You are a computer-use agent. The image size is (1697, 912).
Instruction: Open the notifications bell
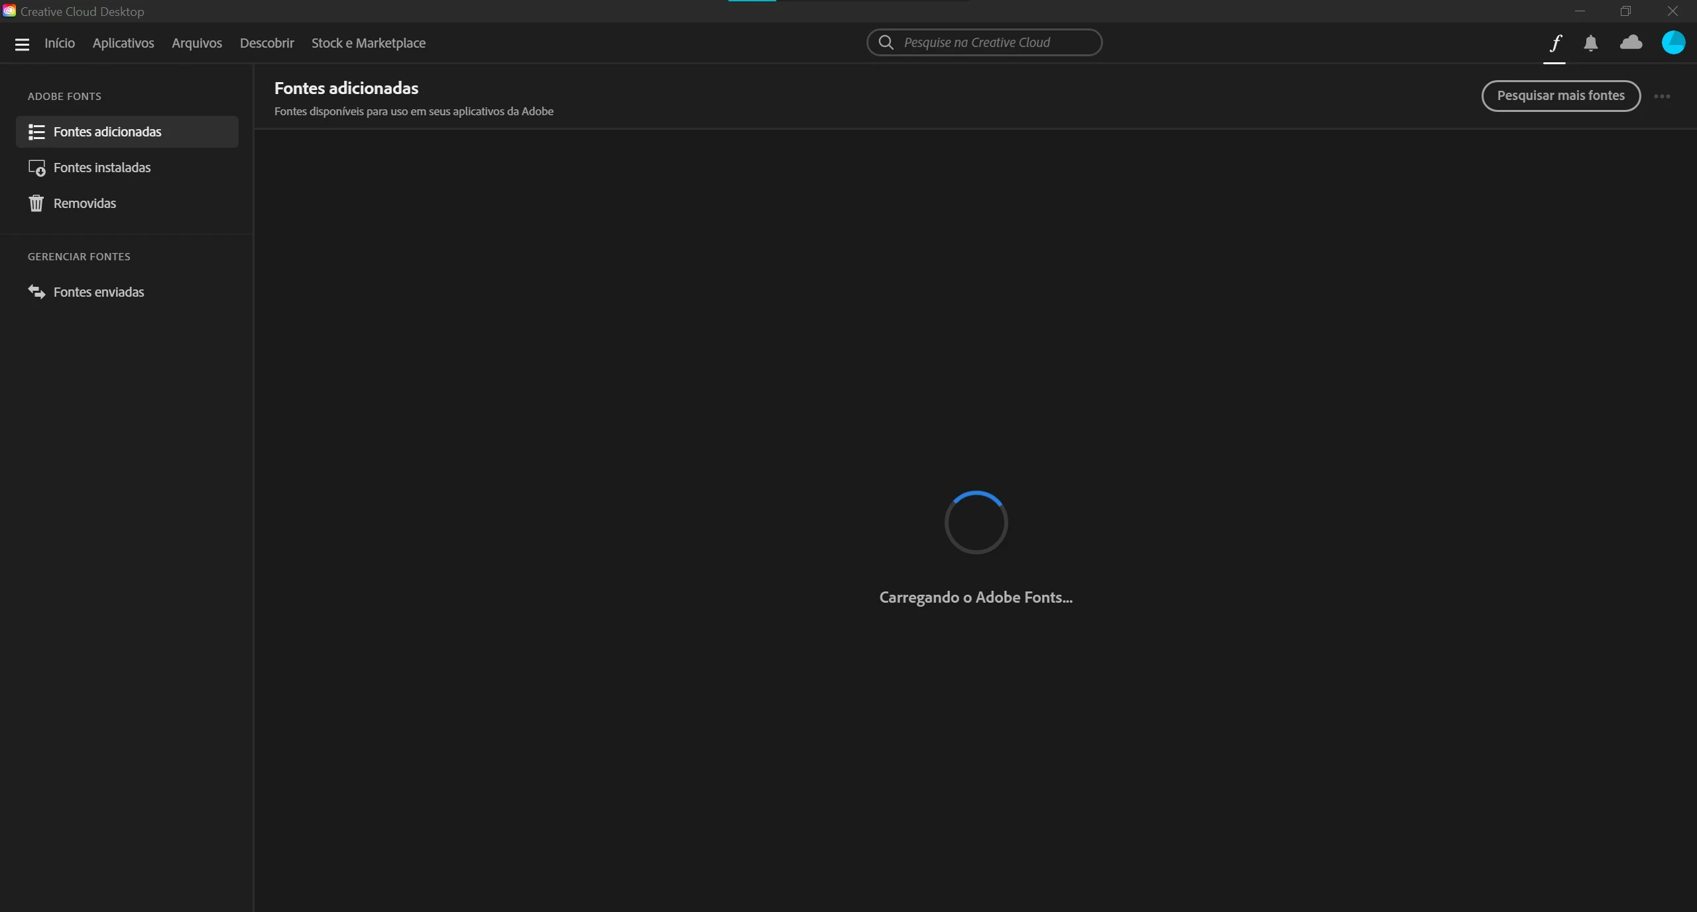(1590, 43)
